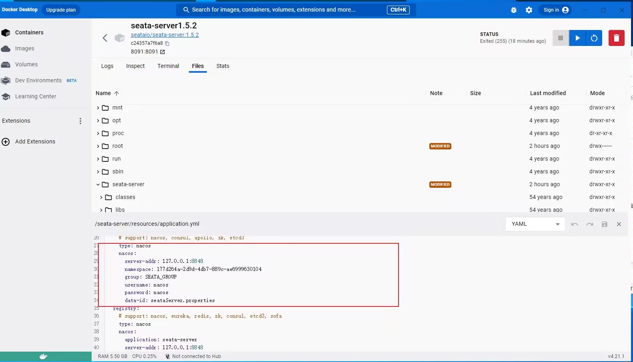The width and height of the screenshot is (633, 362).
Task: Sort files by Name arrow
Action: point(116,93)
